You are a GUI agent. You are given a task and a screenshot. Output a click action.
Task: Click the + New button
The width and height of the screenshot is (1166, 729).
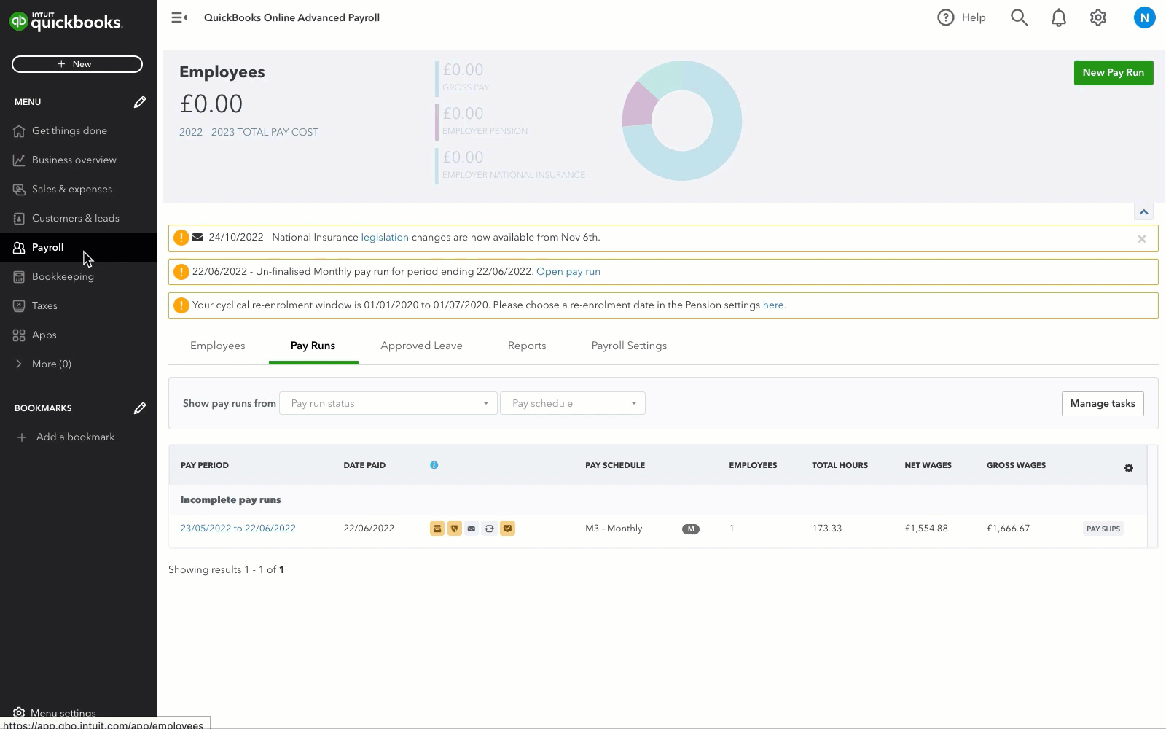77,64
